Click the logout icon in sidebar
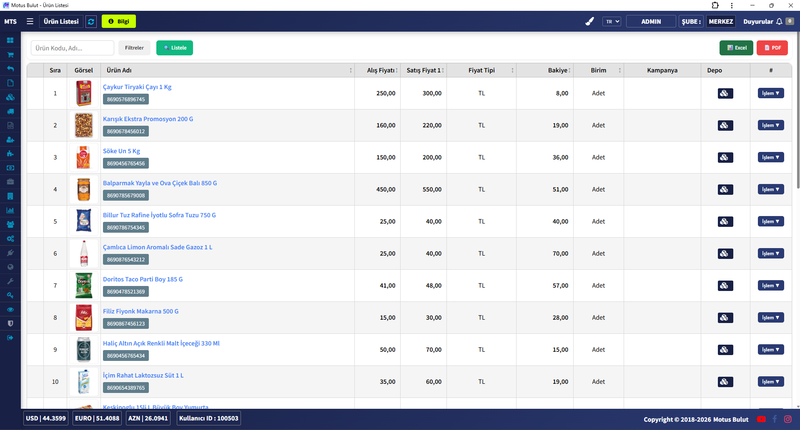Image resolution: width=800 pixels, height=430 pixels. pos(10,338)
